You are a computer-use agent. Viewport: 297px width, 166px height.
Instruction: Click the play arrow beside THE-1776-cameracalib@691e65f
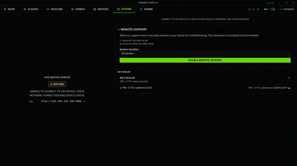click(289, 88)
